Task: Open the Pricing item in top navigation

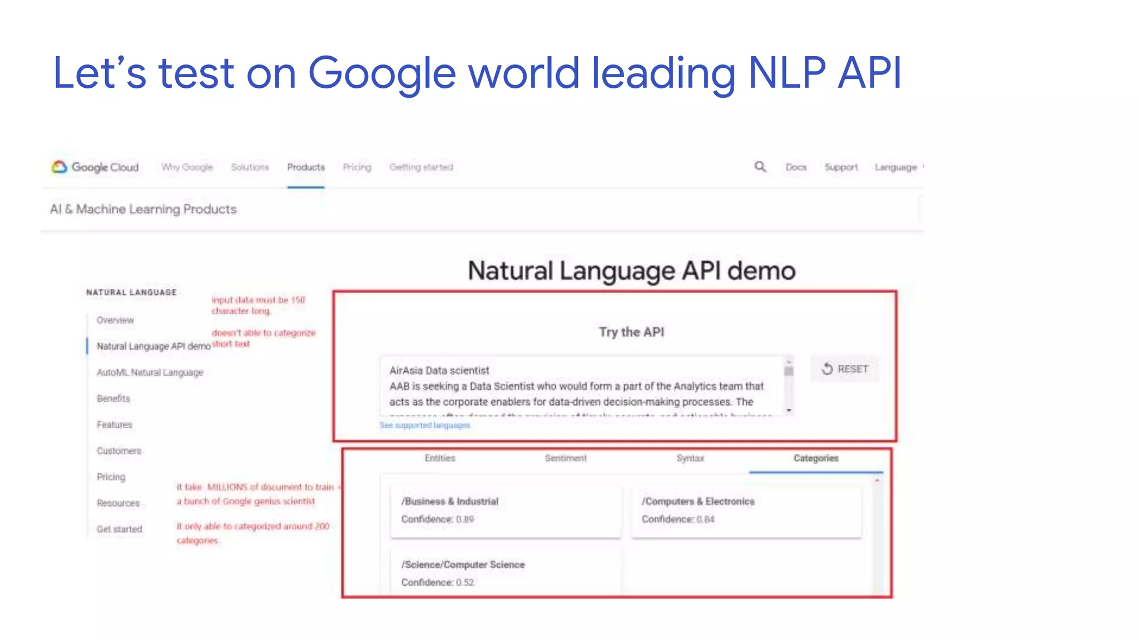Action: click(x=357, y=167)
